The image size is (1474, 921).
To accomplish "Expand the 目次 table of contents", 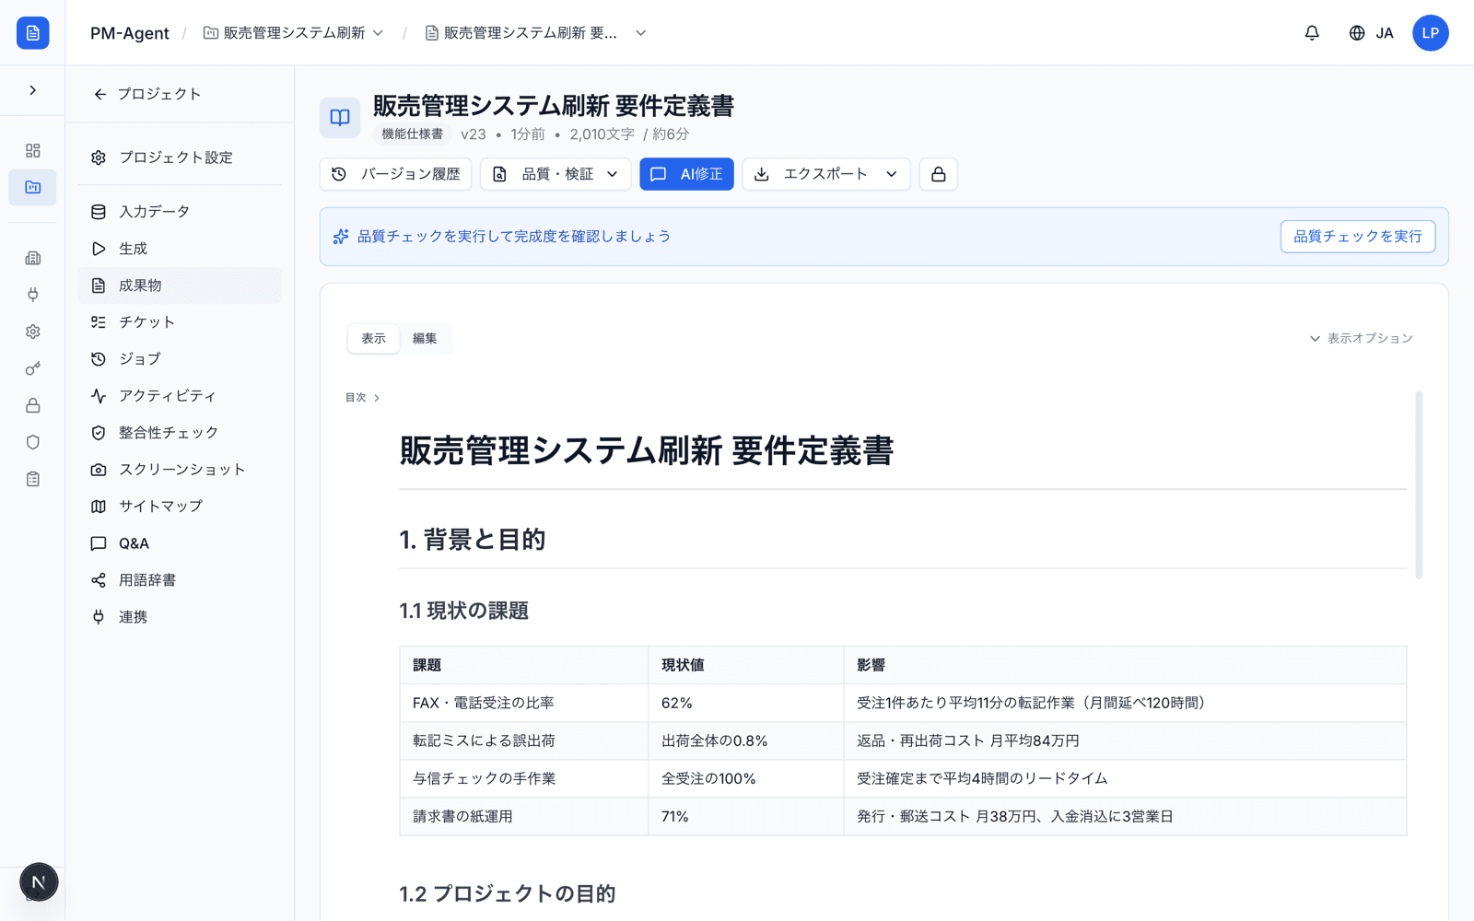I will click(362, 398).
